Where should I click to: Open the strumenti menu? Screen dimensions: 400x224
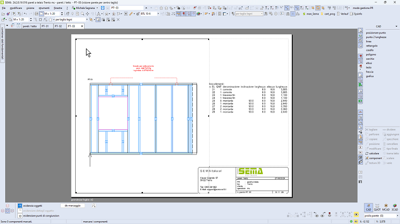pos(44,8)
